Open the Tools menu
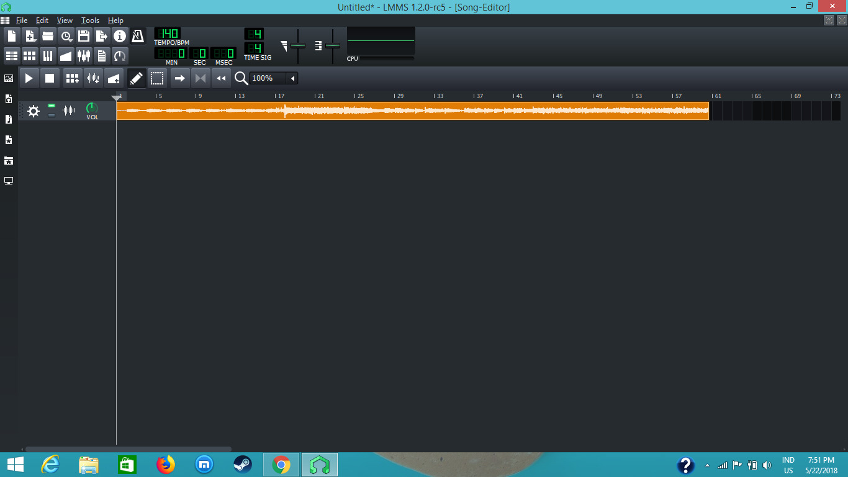848x477 pixels. point(90,20)
